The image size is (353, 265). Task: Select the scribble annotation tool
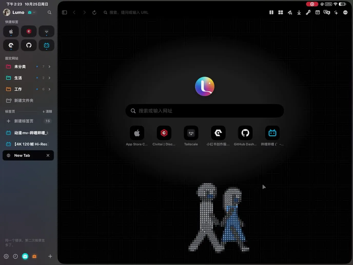coord(290,12)
